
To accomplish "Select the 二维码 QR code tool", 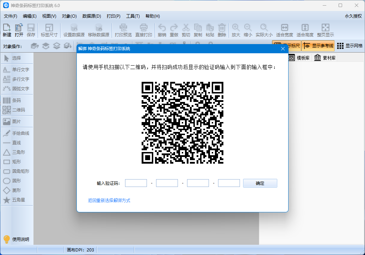I will point(17,110).
